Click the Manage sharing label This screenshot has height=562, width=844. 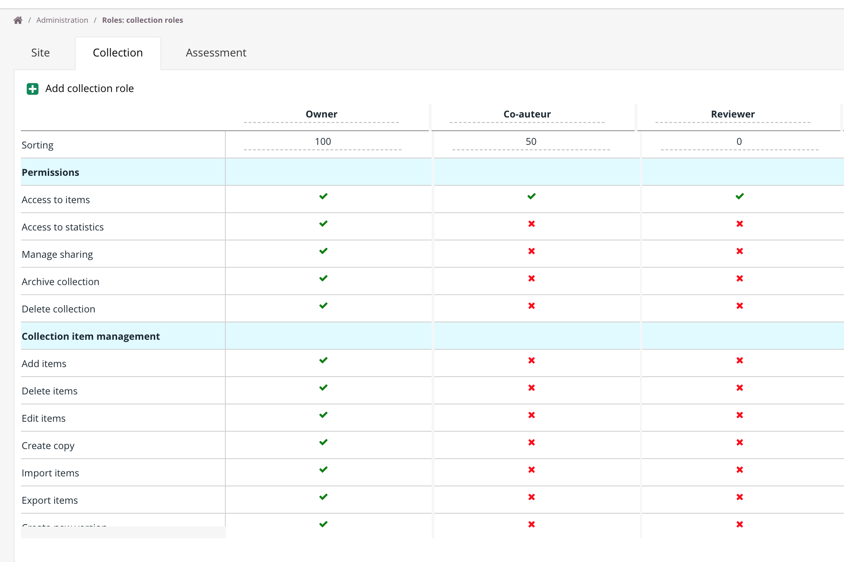tap(57, 255)
